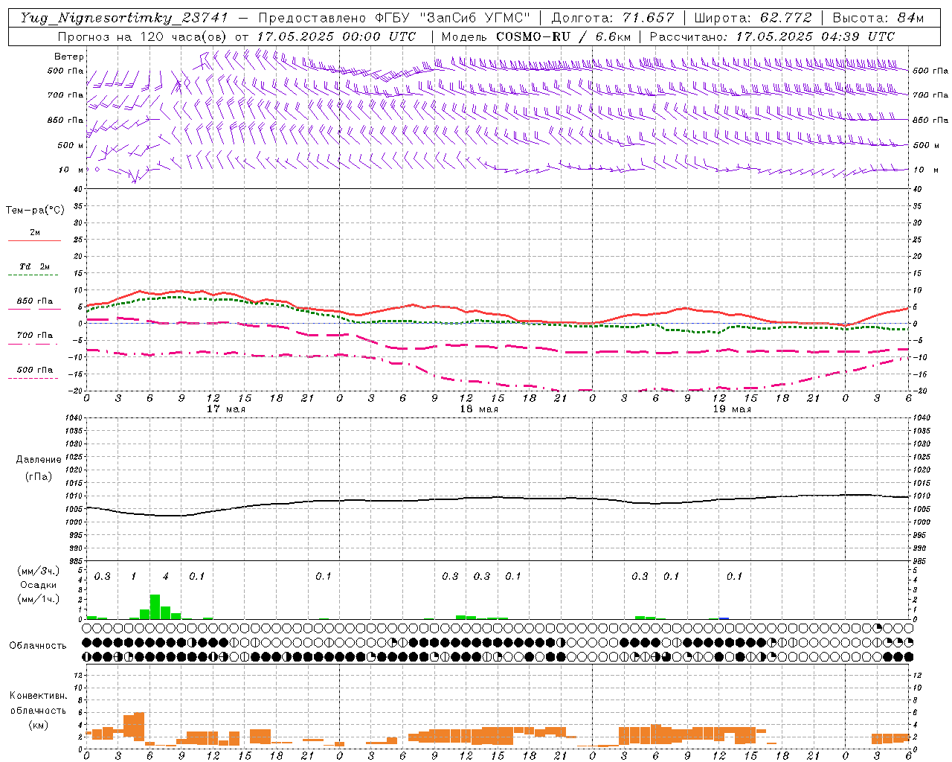The height and width of the screenshot is (762, 952).
Task: Click the Высота: 84м header field
Action: (x=878, y=18)
